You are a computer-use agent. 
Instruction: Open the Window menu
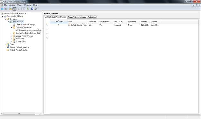click(x=27, y=5)
